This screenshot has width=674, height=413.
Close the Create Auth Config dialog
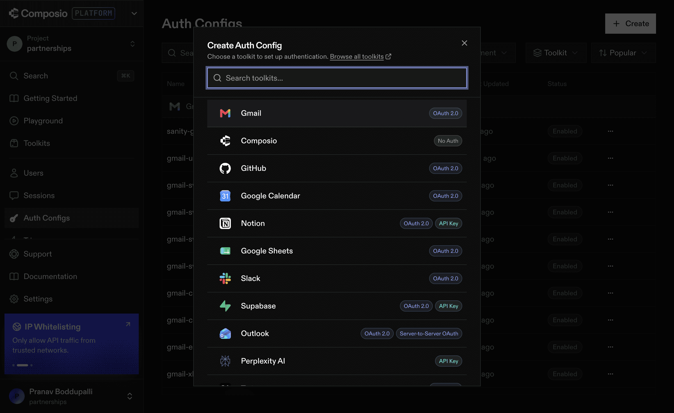pos(464,43)
